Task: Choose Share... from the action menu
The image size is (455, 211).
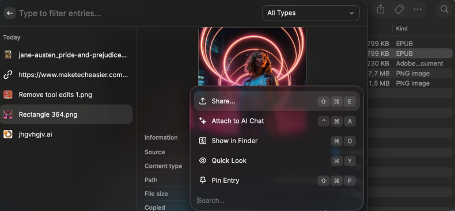Action: pos(276,101)
